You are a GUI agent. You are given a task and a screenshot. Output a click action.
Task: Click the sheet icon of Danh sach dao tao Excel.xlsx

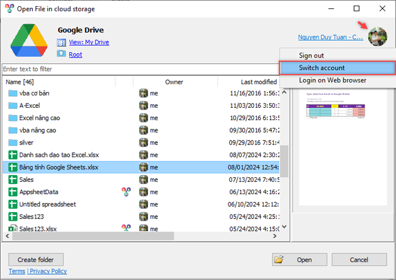click(x=12, y=155)
